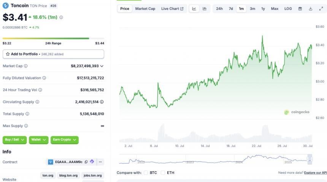Switch to the Market Cap tab

click(145, 9)
